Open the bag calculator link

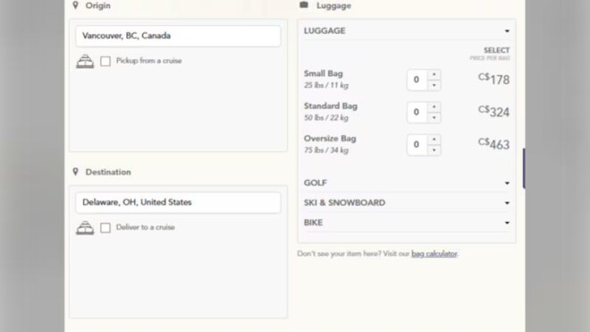point(434,253)
